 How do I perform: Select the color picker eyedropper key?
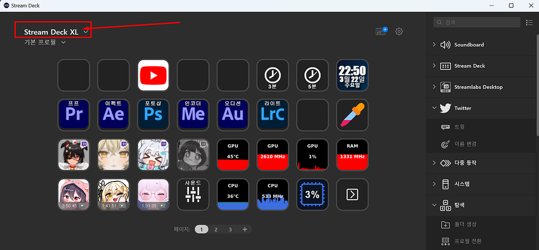tap(352, 115)
